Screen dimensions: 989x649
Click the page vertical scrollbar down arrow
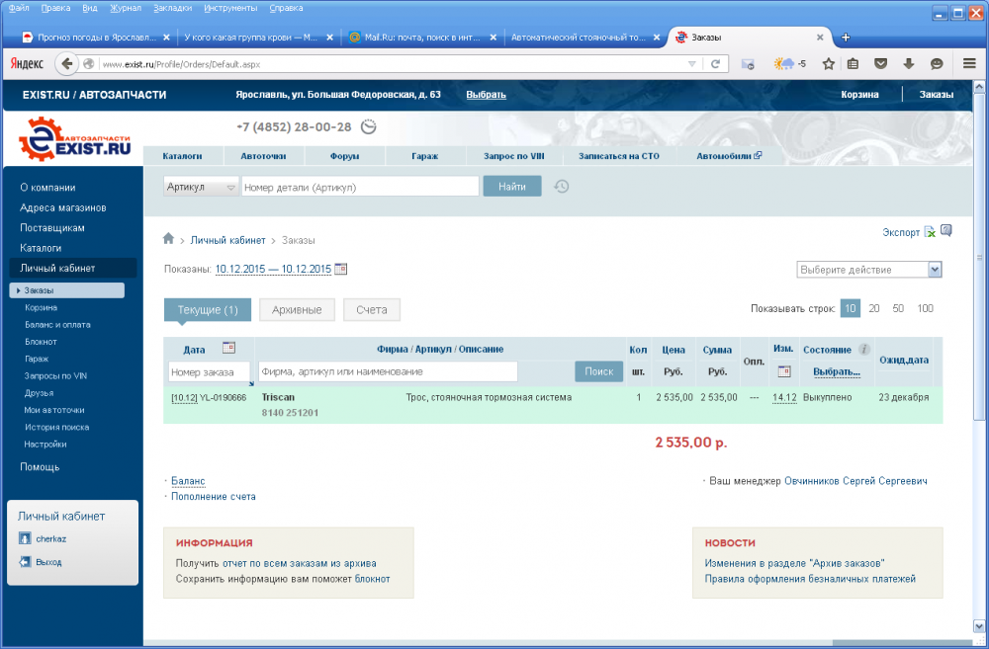[979, 626]
